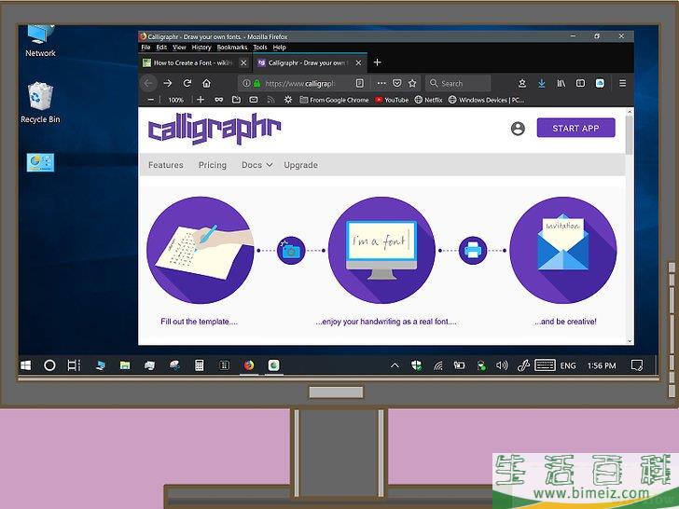Screen dimensions: 679x509
Task: Launch Calculator from the taskbar
Action: coord(200,365)
